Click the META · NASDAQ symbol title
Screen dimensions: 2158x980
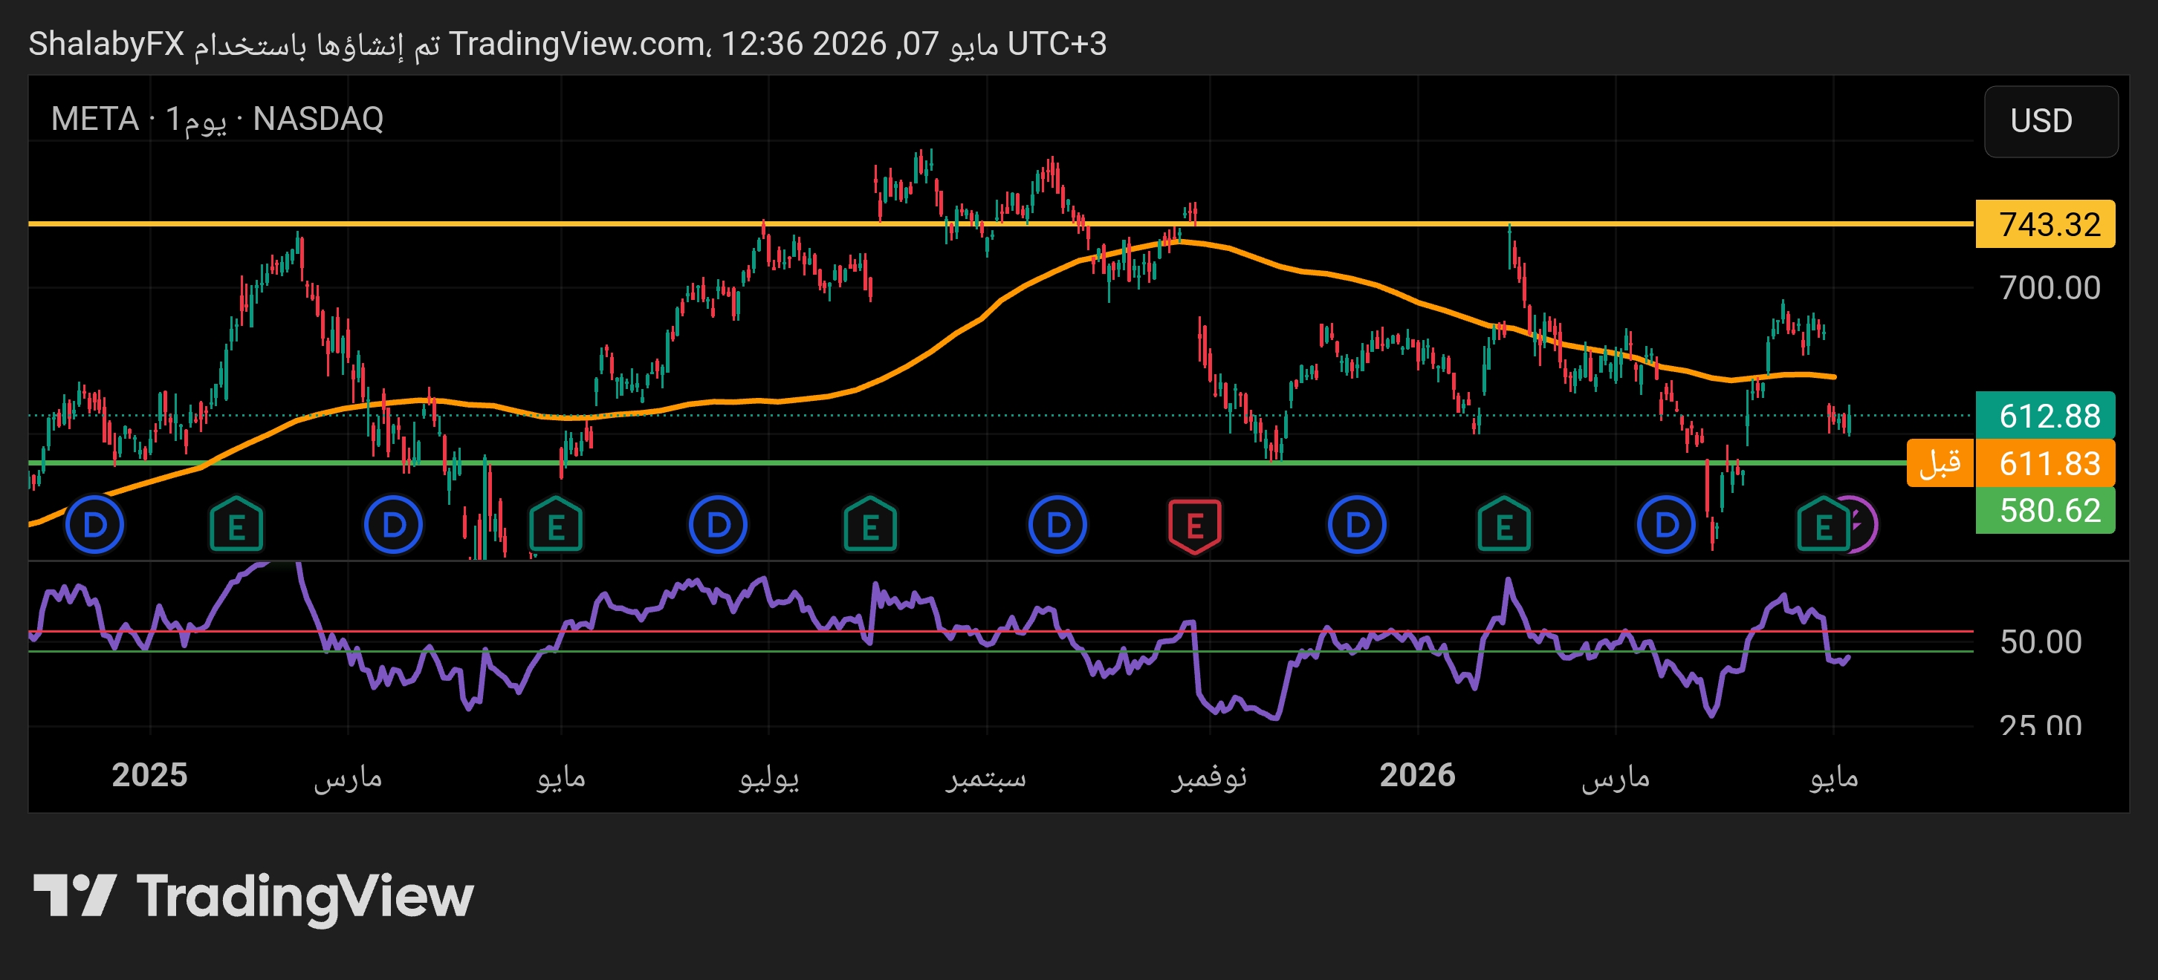pos(217,119)
